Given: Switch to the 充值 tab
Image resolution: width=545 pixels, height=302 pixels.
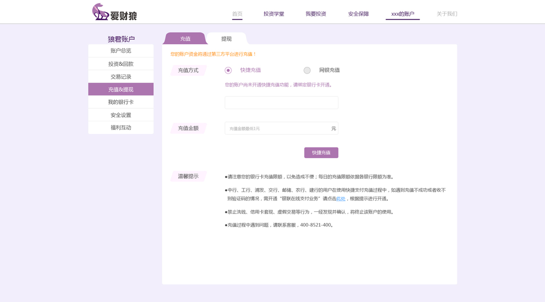Looking at the screenshot, I should tap(185, 38).
